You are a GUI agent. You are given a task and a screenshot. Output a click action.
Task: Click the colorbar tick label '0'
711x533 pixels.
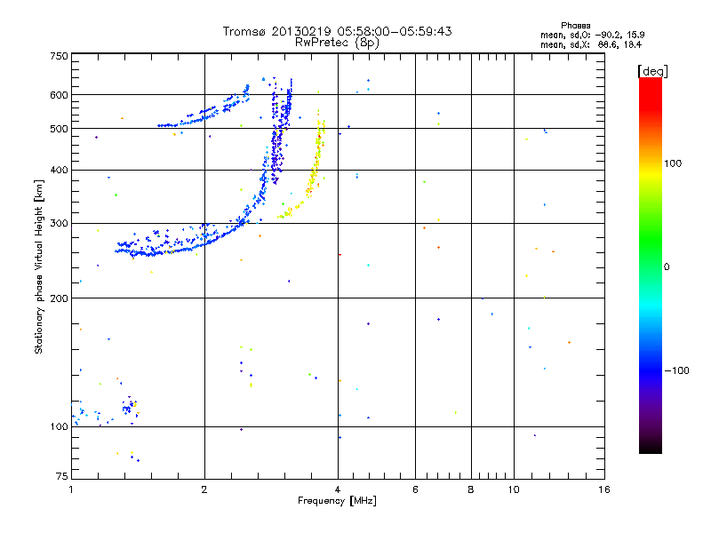coord(667,267)
